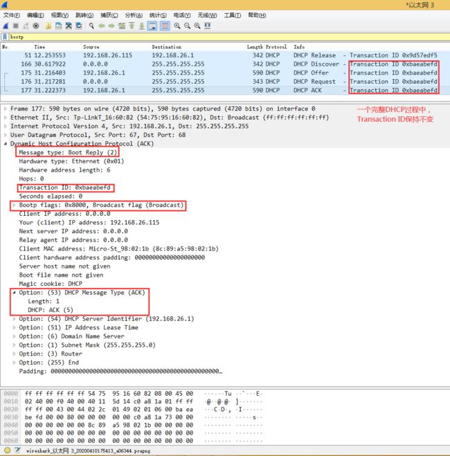Open the 捕获(C) menu
This screenshot has width=450, height=456.
(109, 15)
